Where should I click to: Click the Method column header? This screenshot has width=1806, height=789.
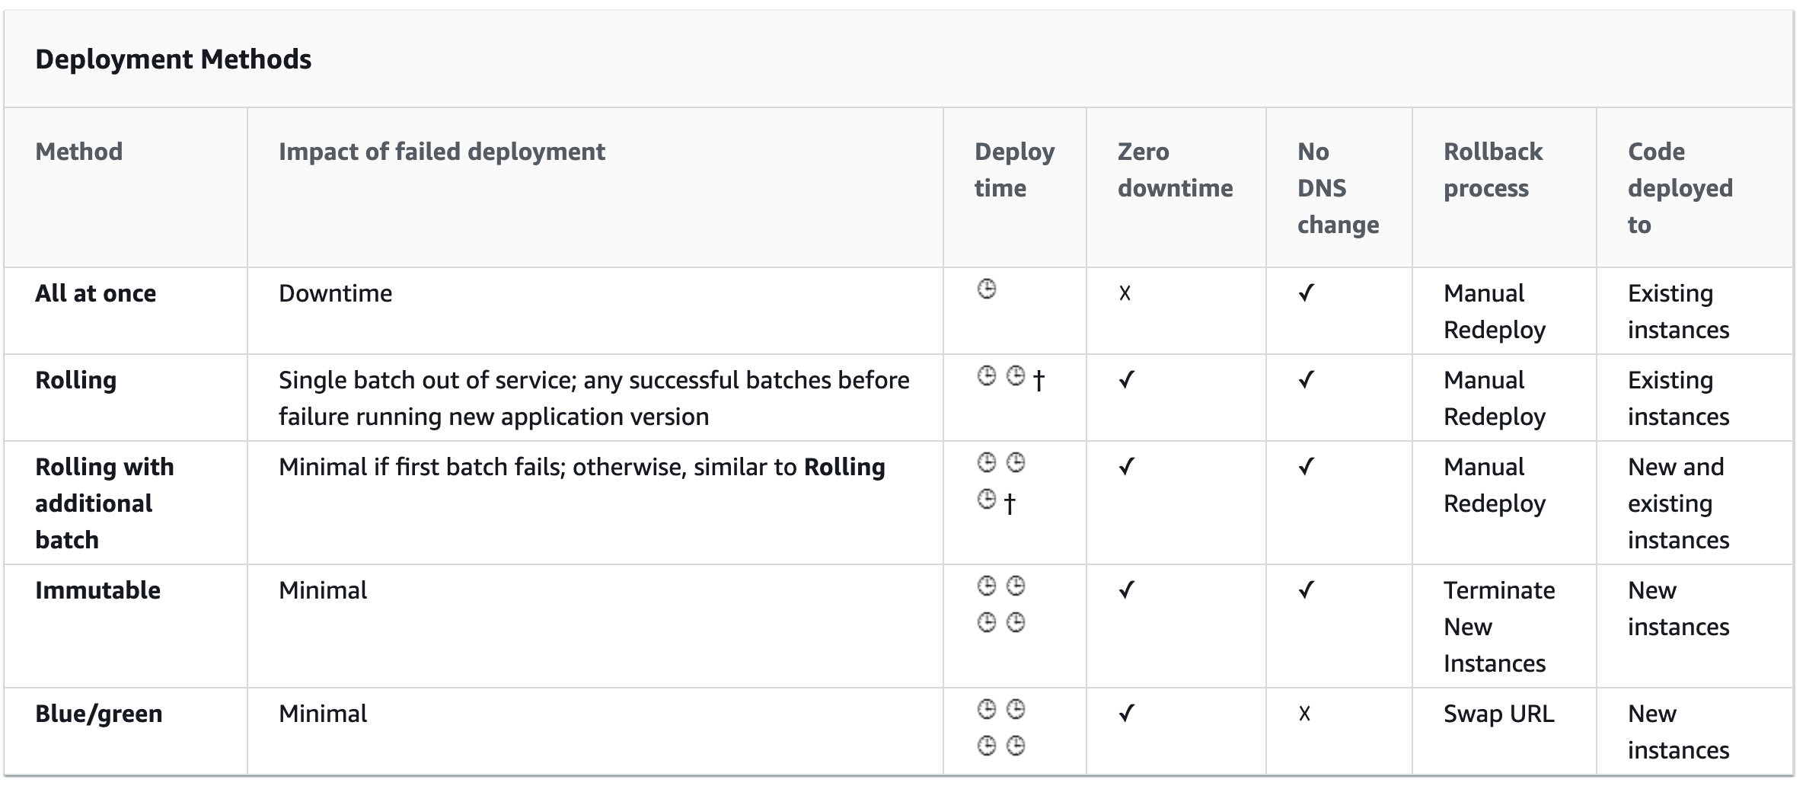click(79, 152)
